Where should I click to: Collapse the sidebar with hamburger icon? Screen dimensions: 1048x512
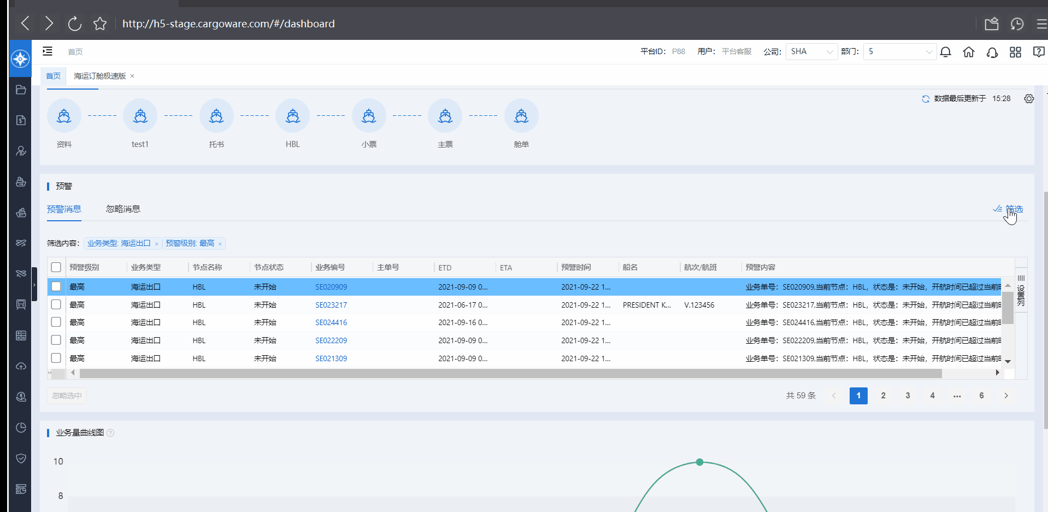click(x=48, y=51)
